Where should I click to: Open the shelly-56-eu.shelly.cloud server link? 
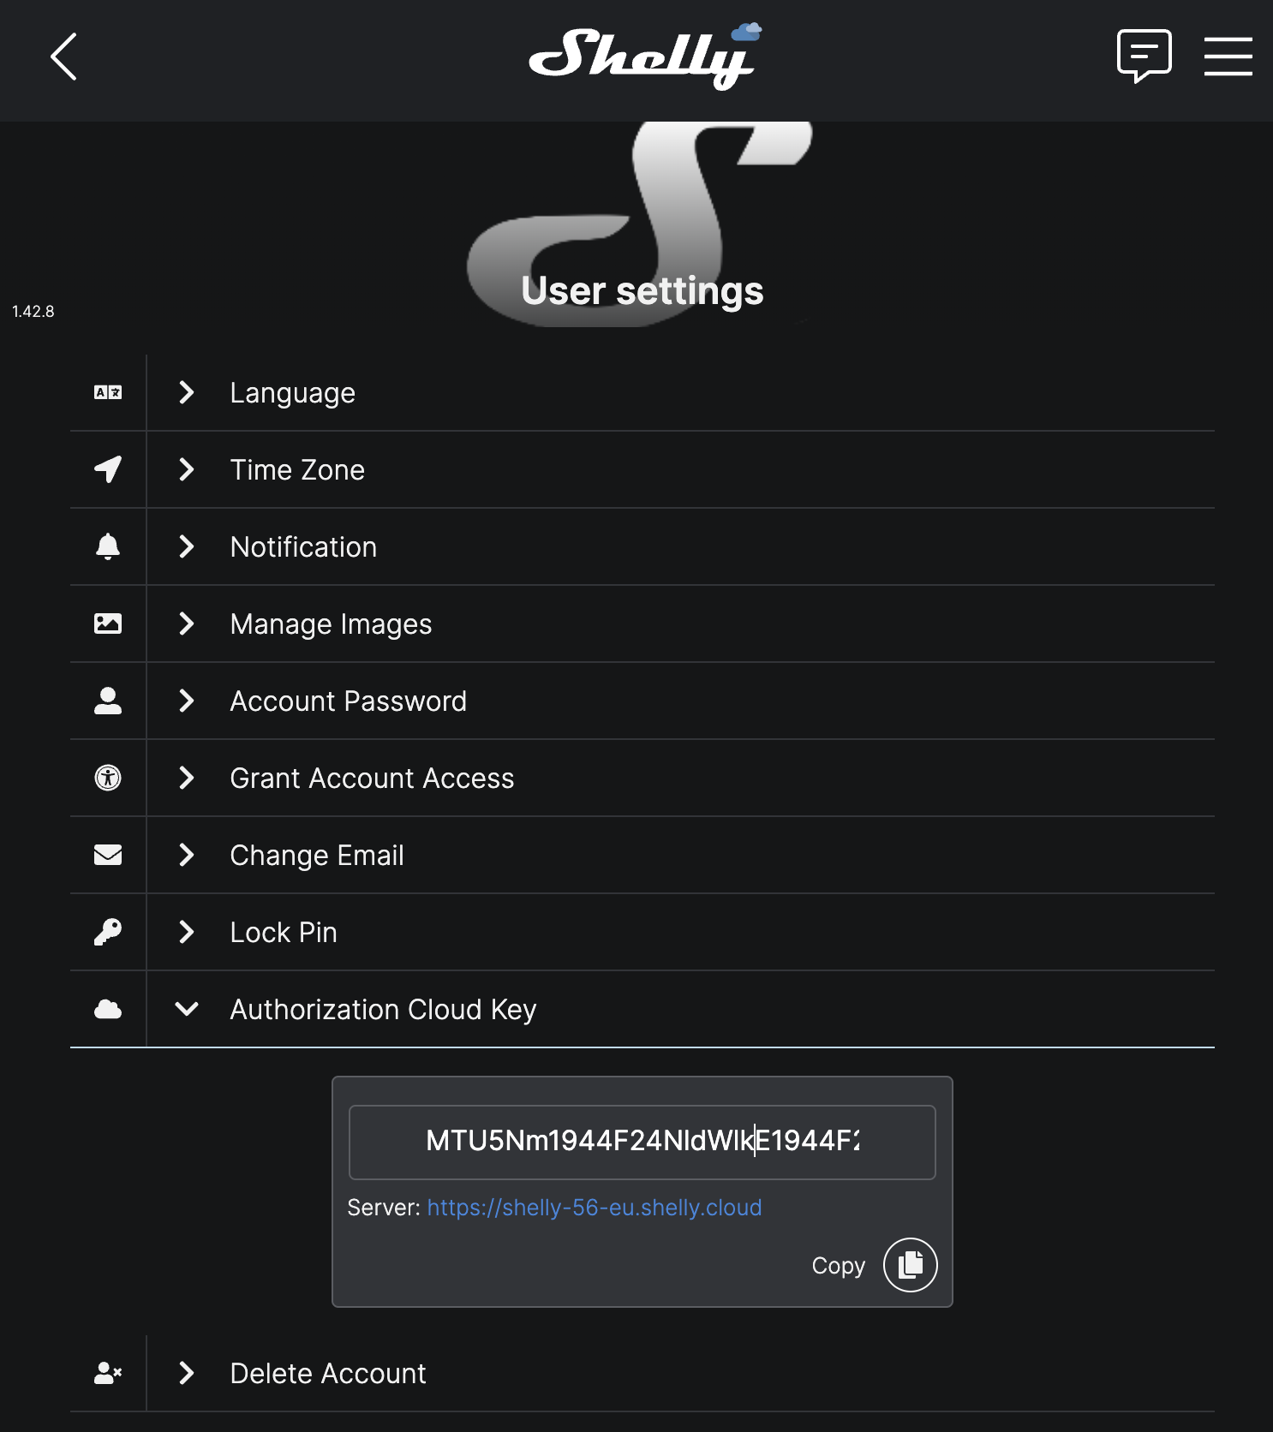[595, 1208]
